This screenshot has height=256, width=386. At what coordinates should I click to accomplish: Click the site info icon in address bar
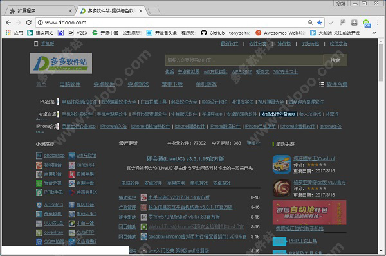pos(40,23)
